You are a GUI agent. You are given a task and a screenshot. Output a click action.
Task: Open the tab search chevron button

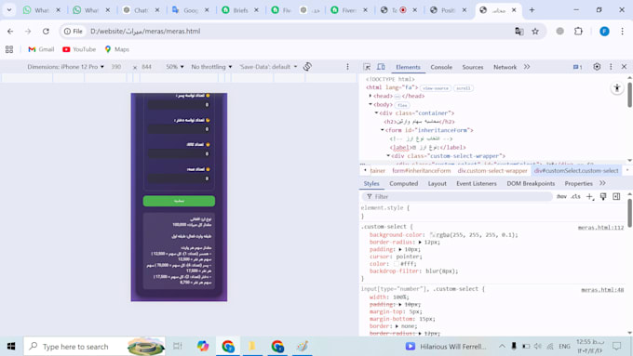pyautogui.click(x=9, y=10)
